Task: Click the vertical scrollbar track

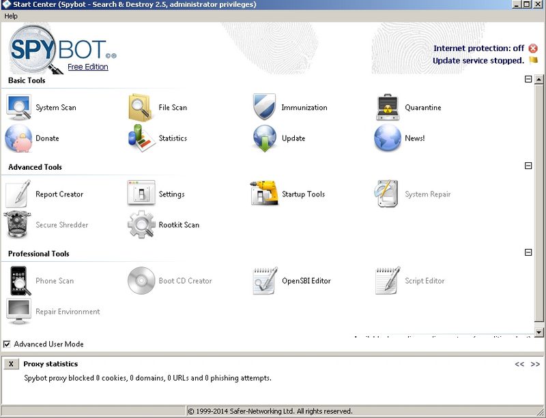Action: [x=539, y=205]
